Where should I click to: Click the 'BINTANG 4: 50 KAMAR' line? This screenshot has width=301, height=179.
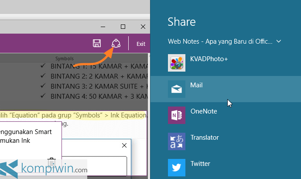pyautogui.click(x=99, y=96)
